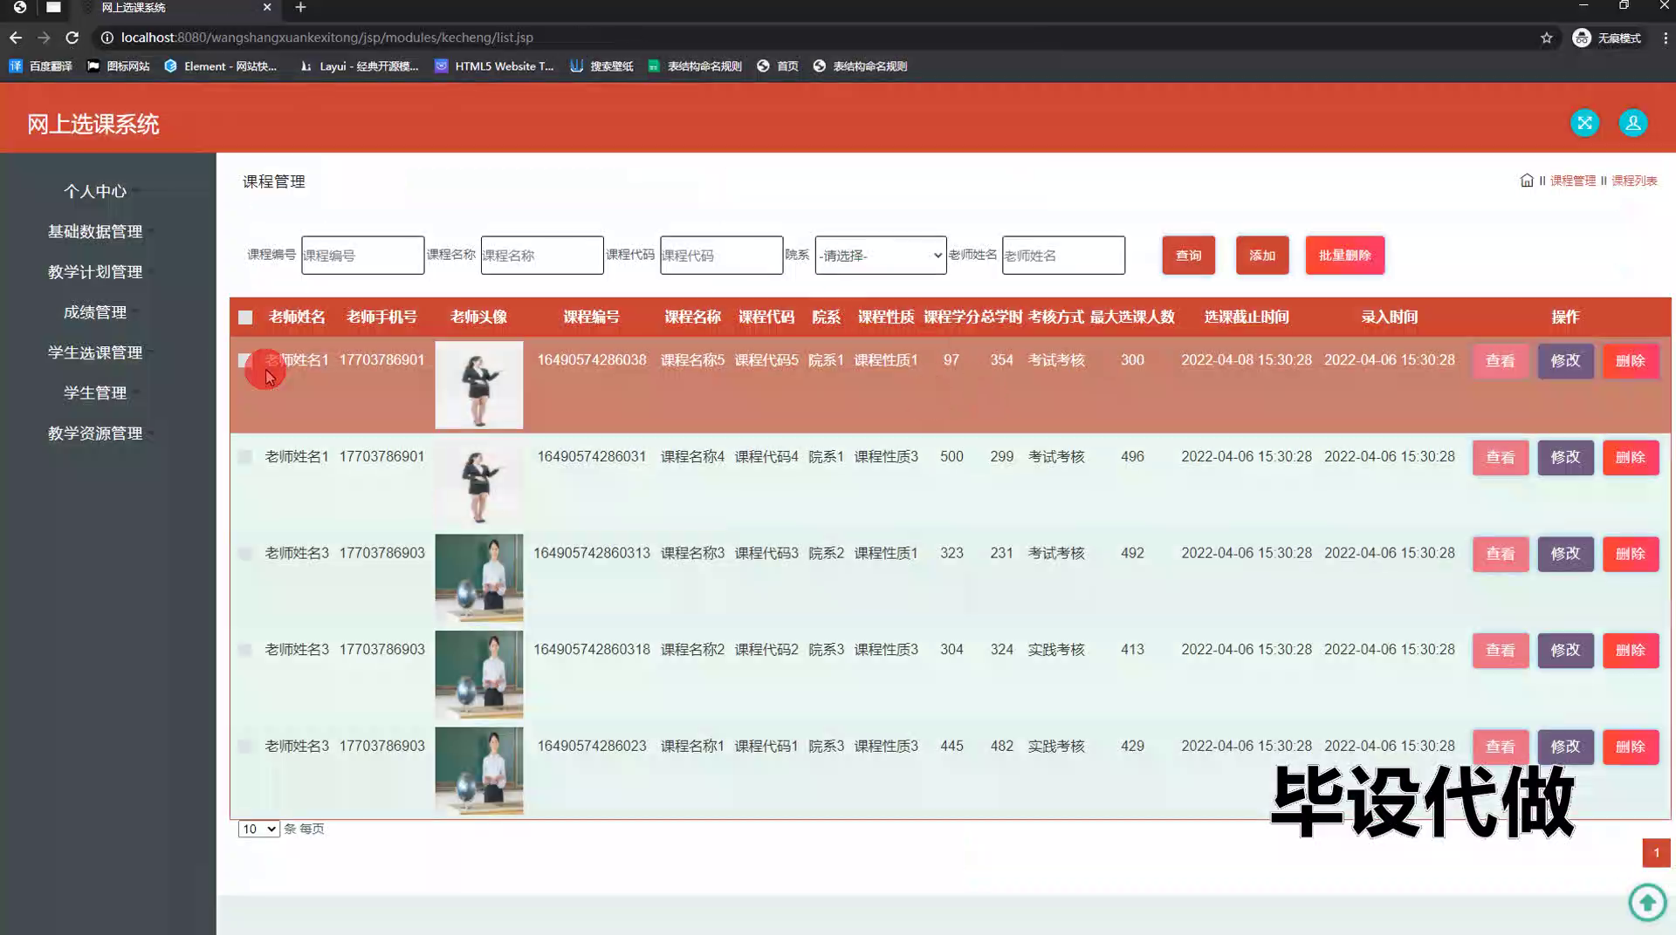Open the 搜索壁纸 bookmark
This screenshot has height=935, width=1676.
pos(601,66)
